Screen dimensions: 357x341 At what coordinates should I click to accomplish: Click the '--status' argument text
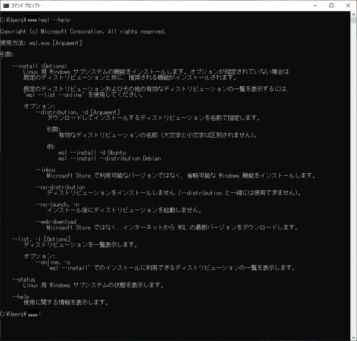tap(24, 279)
